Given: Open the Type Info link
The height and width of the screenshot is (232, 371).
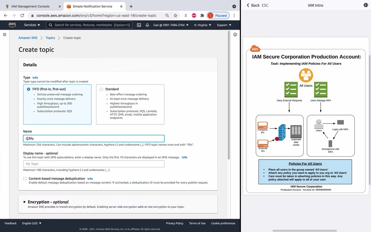Looking at the screenshot, I should pos(35,78).
